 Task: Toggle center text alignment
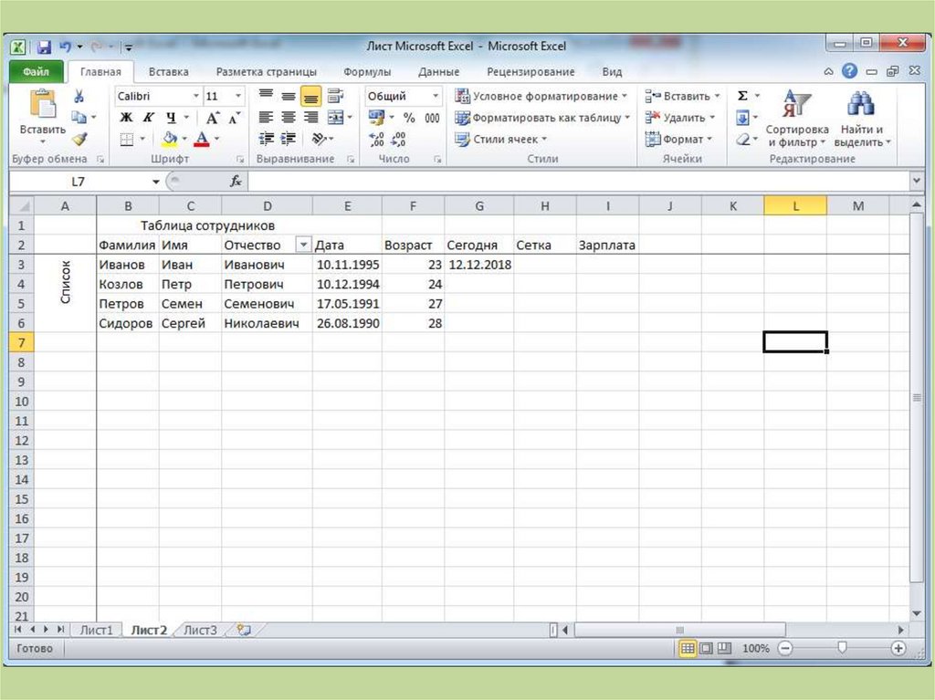(x=289, y=118)
